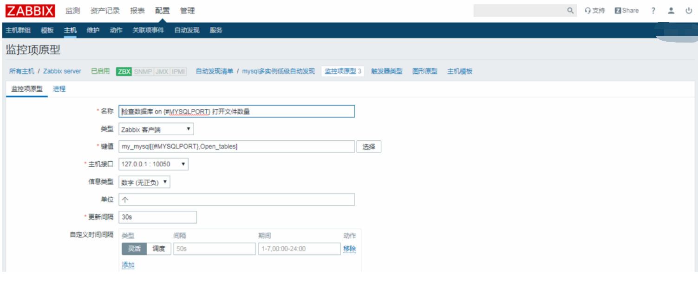698x282 pixels.
Task: Click the search magnifier icon
Action: pos(570,11)
